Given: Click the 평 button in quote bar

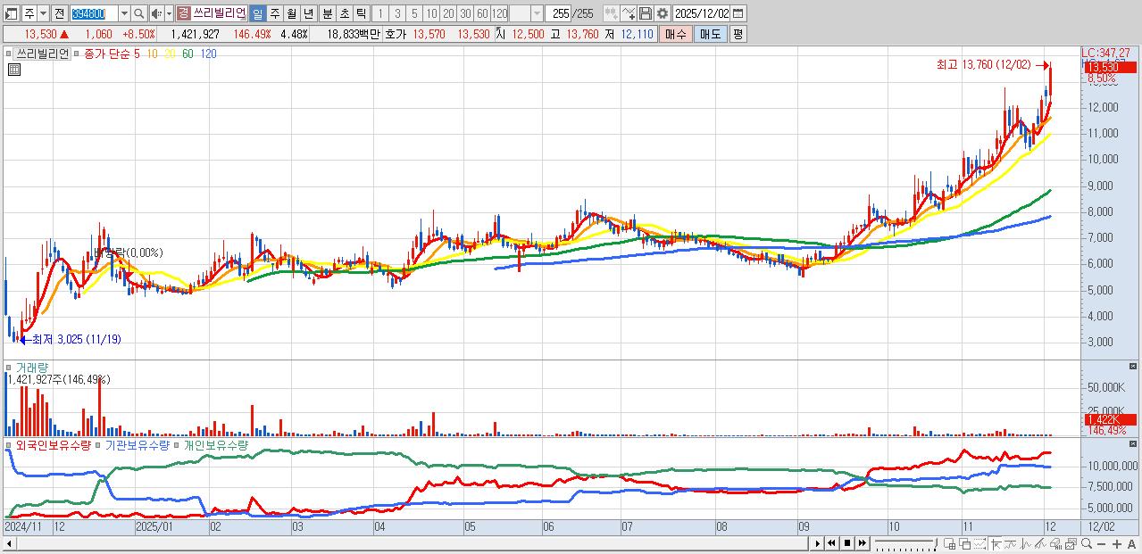Looking at the screenshot, I should pos(738,34).
